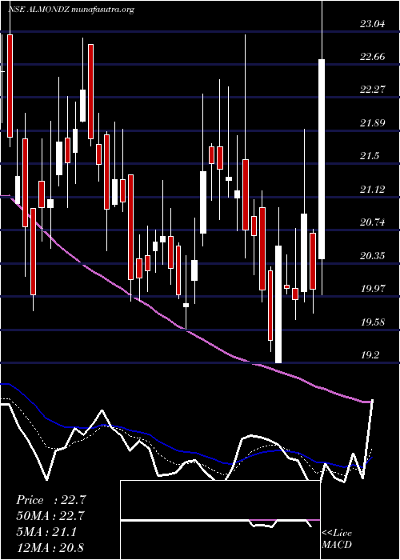Click the 23.04 price axis label
Image resolution: width=400 pixels, height=560 pixels.
pos(373,24)
